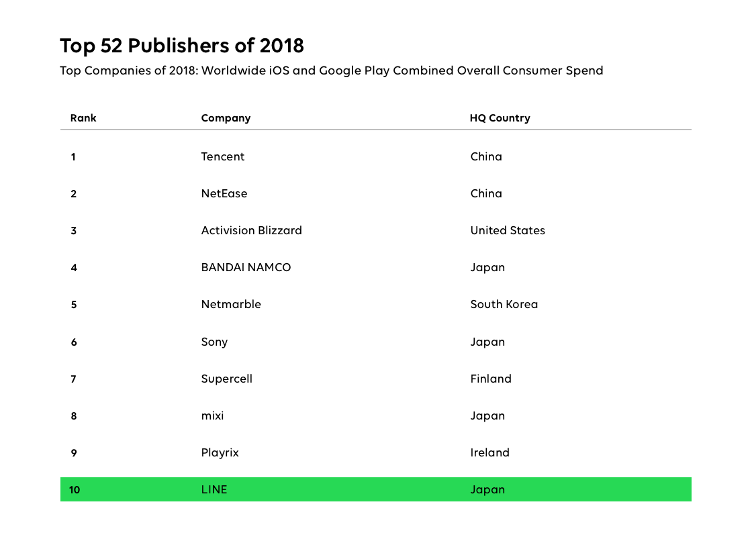Viewport: 752px width, 537px height.
Task: Click LINE in the green highlighted row
Action: coord(214,489)
